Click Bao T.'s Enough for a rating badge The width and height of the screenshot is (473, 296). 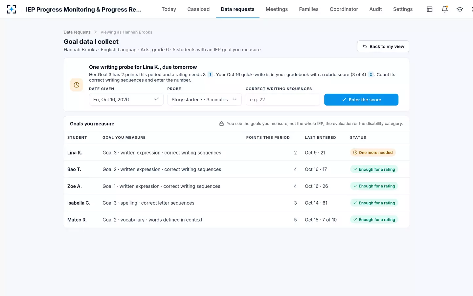pyautogui.click(x=374, y=169)
